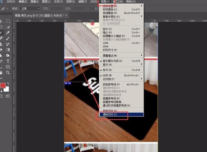
Task: Select the Slice tool in toolbar
Action: pos(1,33)
